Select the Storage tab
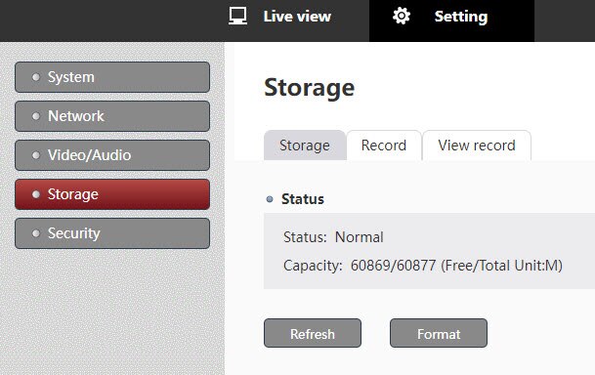The width and height of the screenshot is (595, 375). pos(305,146)
